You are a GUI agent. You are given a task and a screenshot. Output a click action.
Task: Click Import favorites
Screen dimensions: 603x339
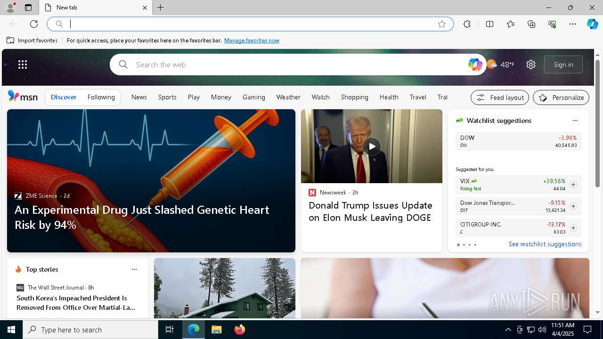[32, 40]
